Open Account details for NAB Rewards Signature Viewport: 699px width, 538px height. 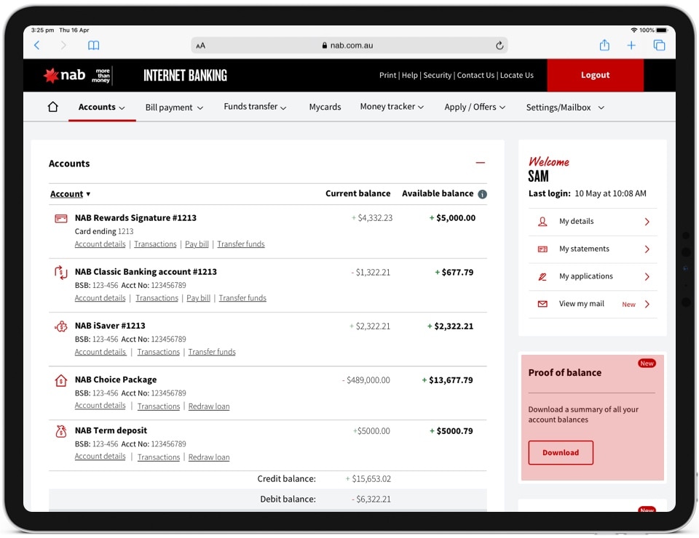pos(100,244)
